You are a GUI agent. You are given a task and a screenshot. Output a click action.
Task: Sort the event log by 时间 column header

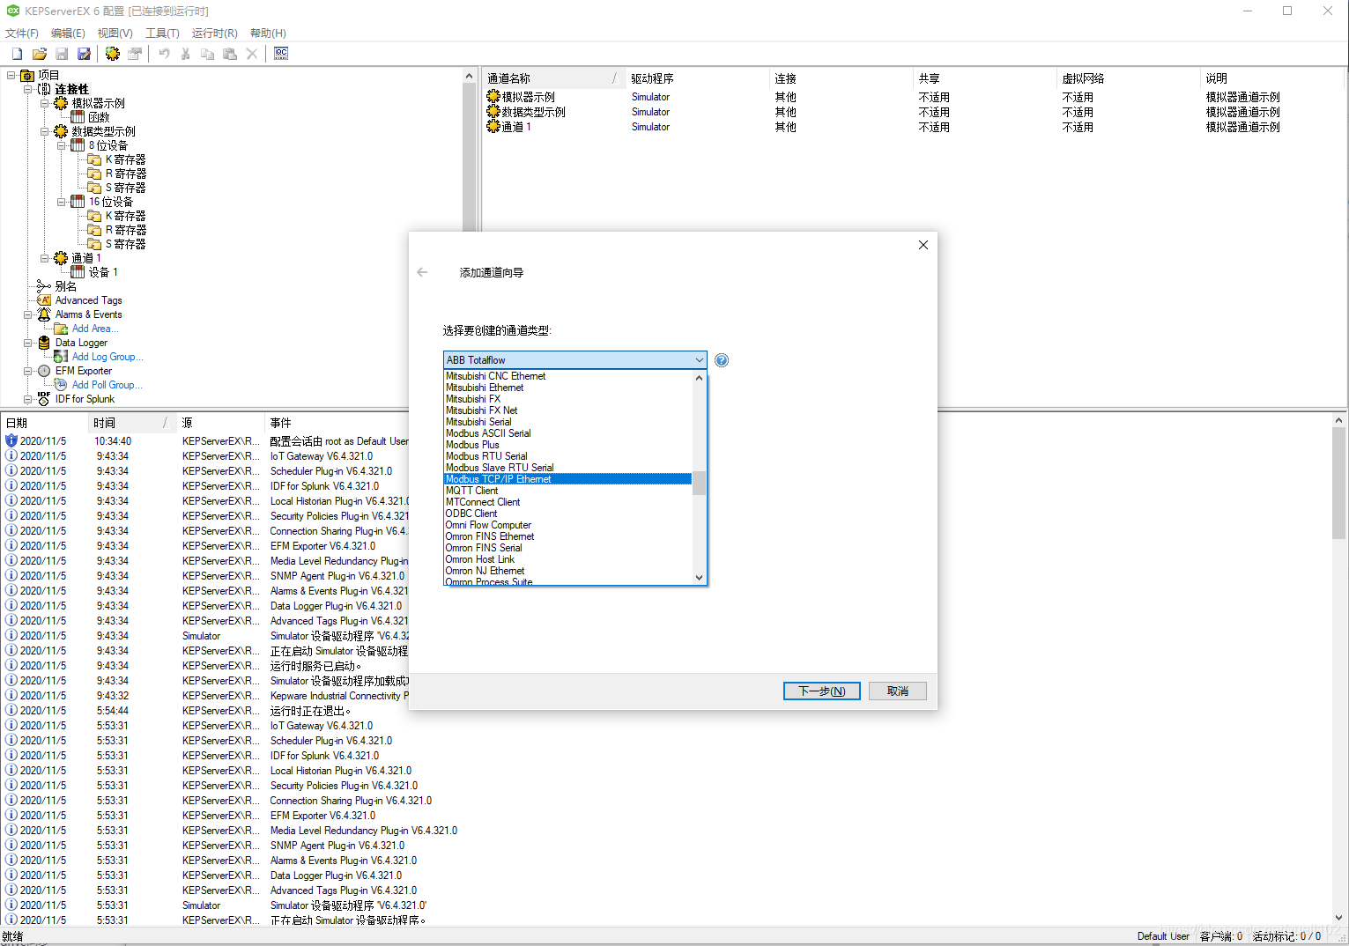[131, 423]
